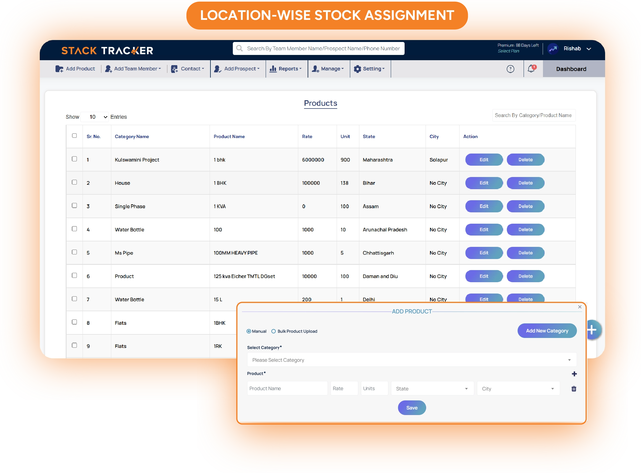Viewport: 641px width, 473px height.
Task: Expand the Please Select Category dropdown
Action: 411,360
